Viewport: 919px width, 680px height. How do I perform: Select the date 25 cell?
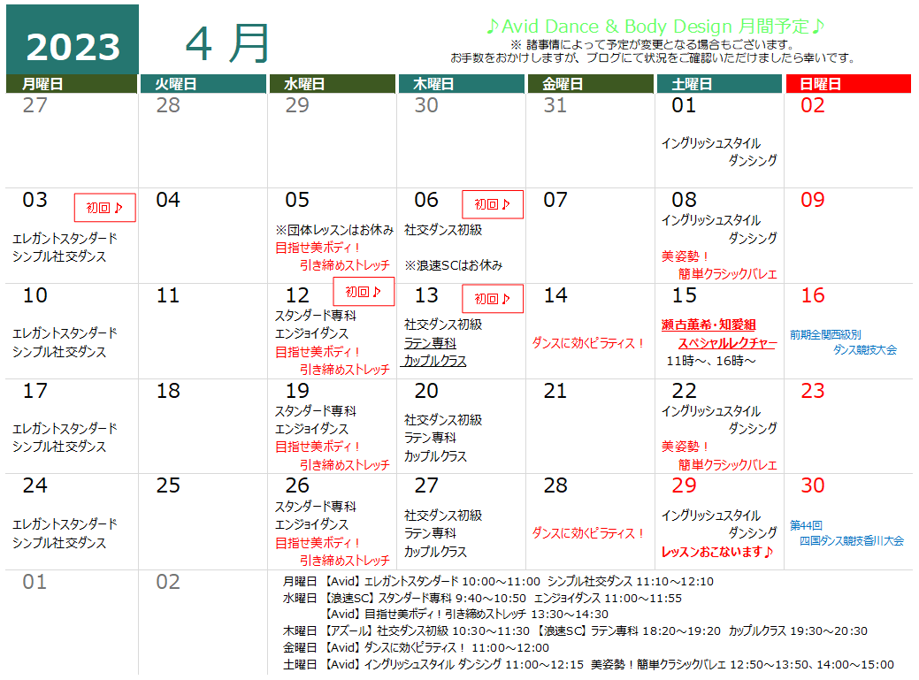[x=203, y=522]
